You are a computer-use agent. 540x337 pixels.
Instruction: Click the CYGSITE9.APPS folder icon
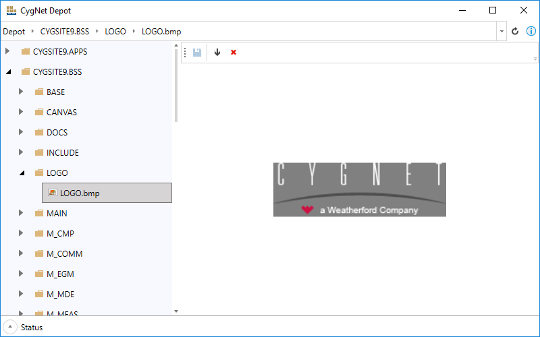26,52
